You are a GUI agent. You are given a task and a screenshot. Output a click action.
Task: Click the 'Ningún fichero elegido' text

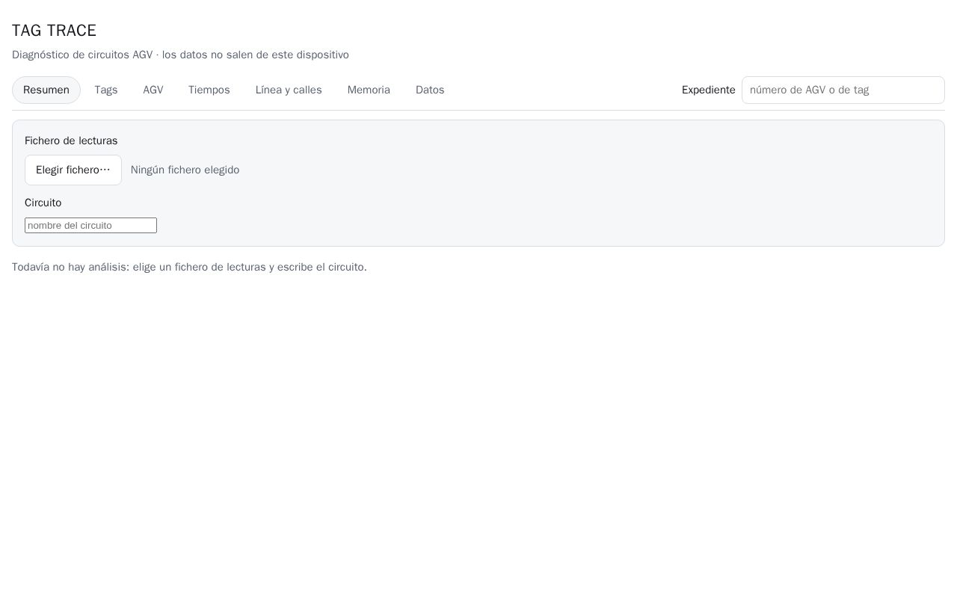click(x=185, y=170)
